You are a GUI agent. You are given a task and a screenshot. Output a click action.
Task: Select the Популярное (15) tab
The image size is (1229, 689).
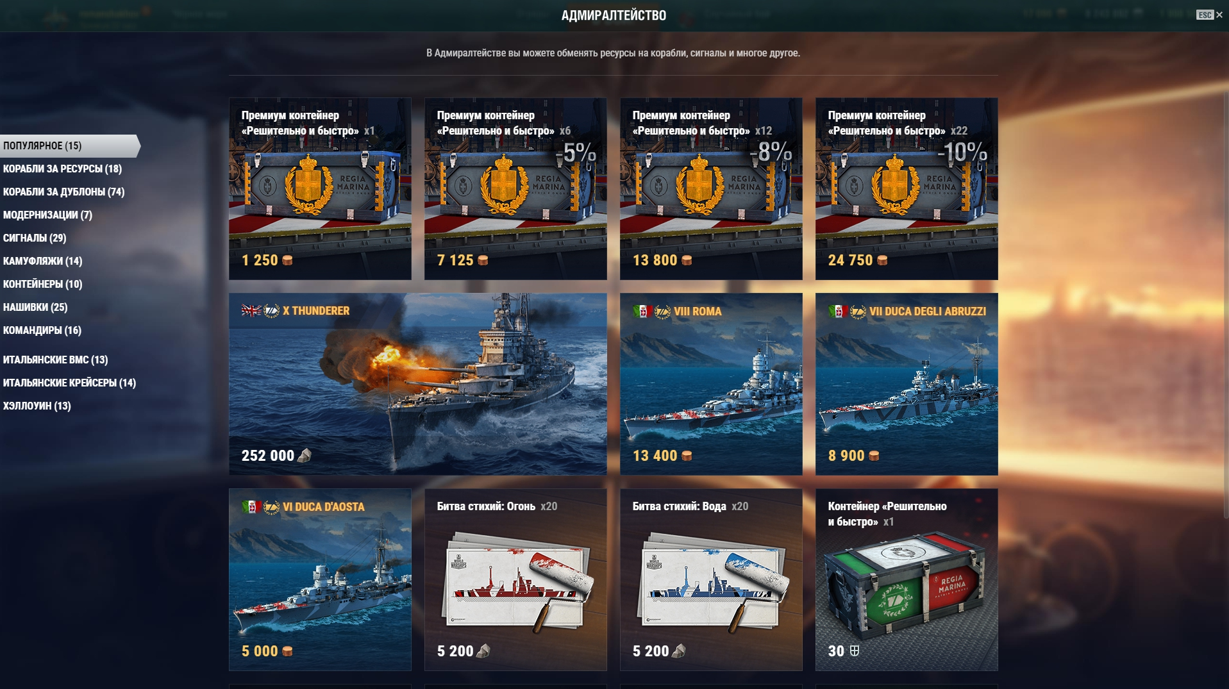[x=69, y=145]
